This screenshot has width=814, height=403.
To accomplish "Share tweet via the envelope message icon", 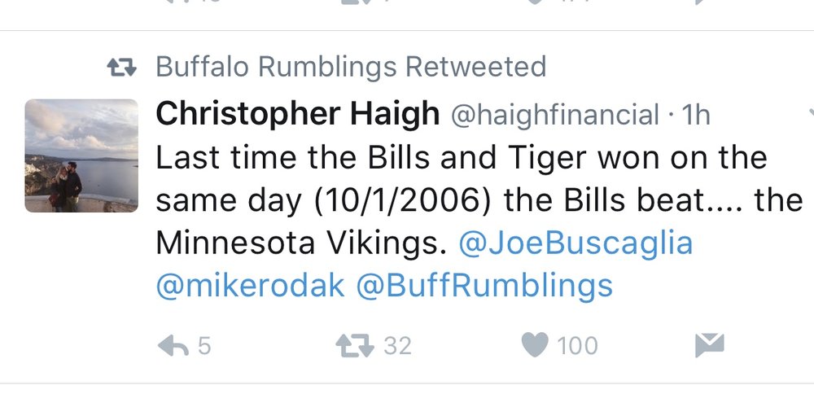I will coord(709,345).
